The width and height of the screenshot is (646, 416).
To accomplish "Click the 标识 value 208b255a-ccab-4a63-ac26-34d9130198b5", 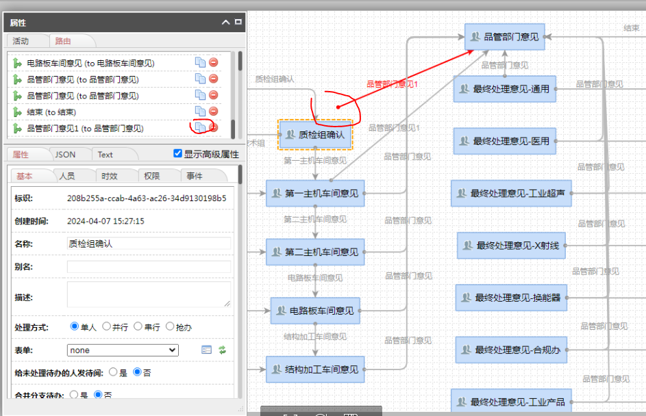I will 147,198.
